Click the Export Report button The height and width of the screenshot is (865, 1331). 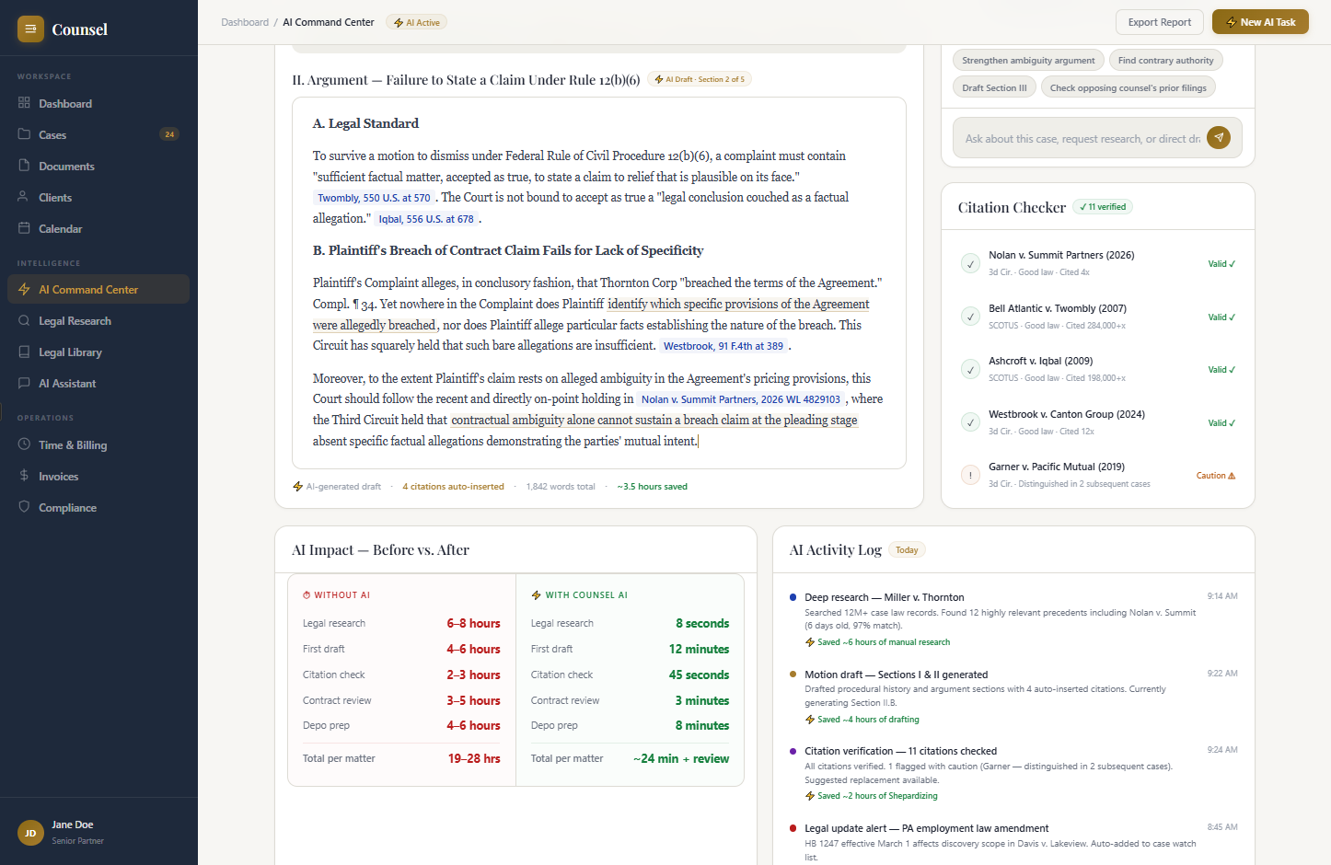click(x=1159, y=22)
